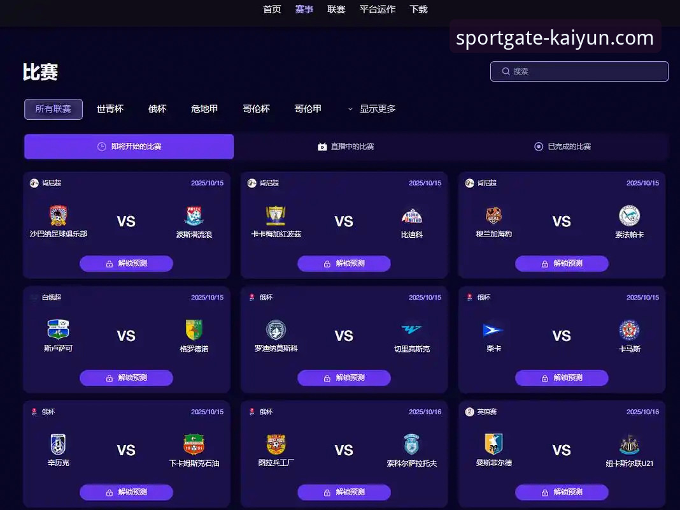
Task: Click the 沙巴纳足球俱乐部 team crest
Action: pos(58,215)
